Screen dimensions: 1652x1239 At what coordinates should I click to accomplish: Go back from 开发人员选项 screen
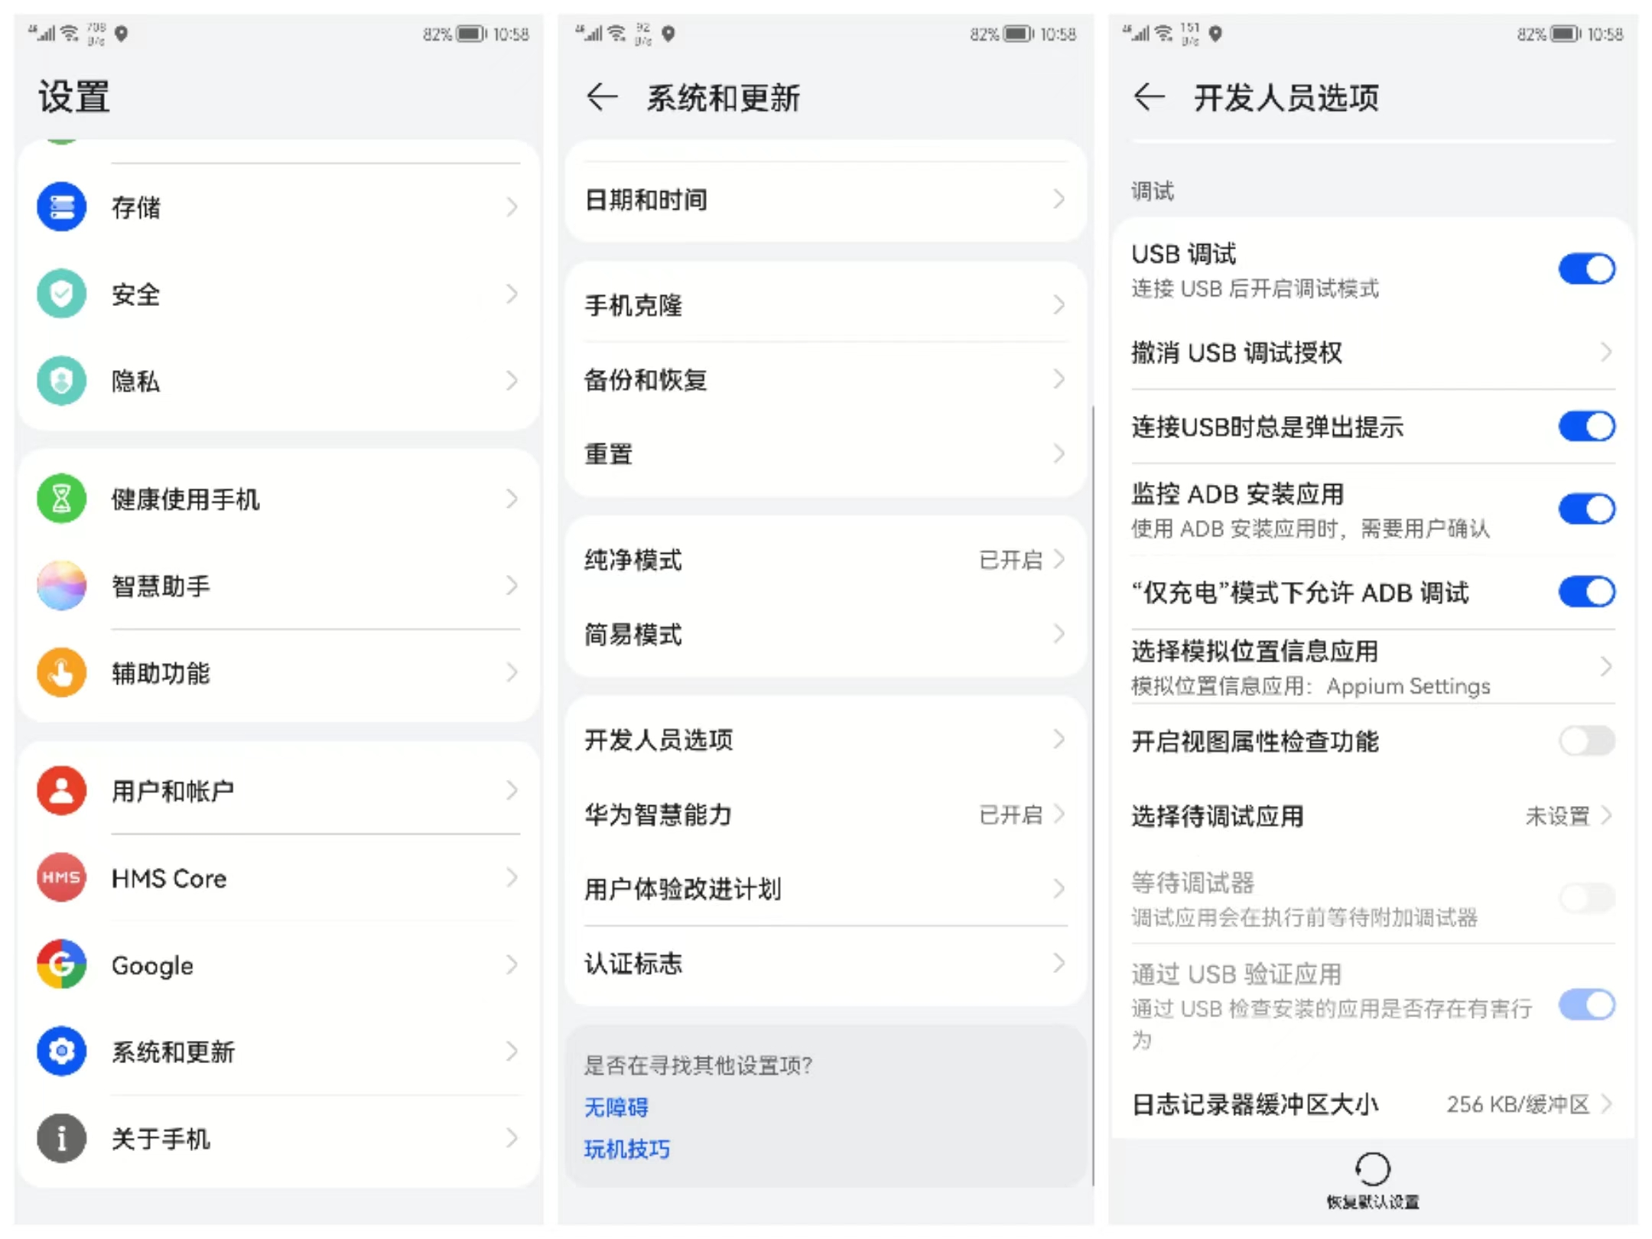pos(1149,97)
